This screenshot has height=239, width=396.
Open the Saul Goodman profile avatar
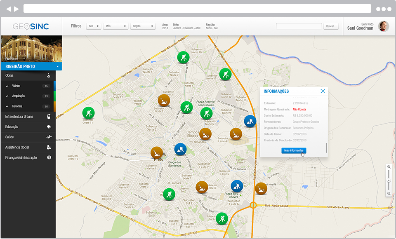coord(383,26)
